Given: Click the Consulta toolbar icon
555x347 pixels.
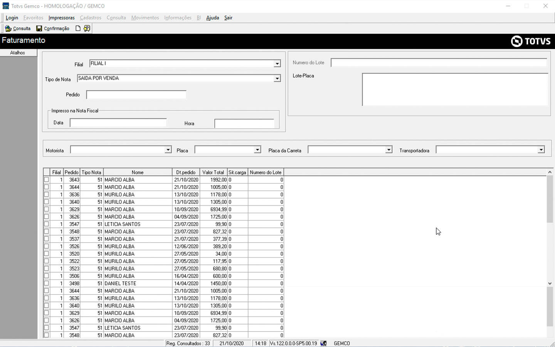Looking at the screenshot, I should tap(8, 29).
